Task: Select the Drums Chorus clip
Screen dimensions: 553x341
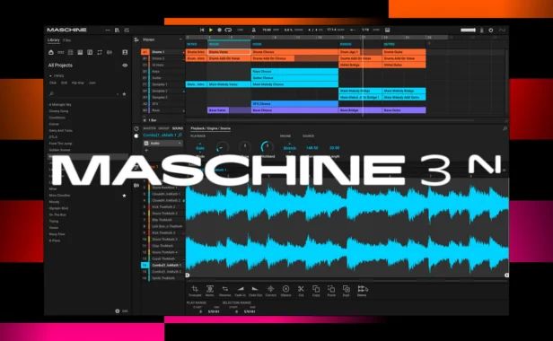Action: click(x=294, y=52)
